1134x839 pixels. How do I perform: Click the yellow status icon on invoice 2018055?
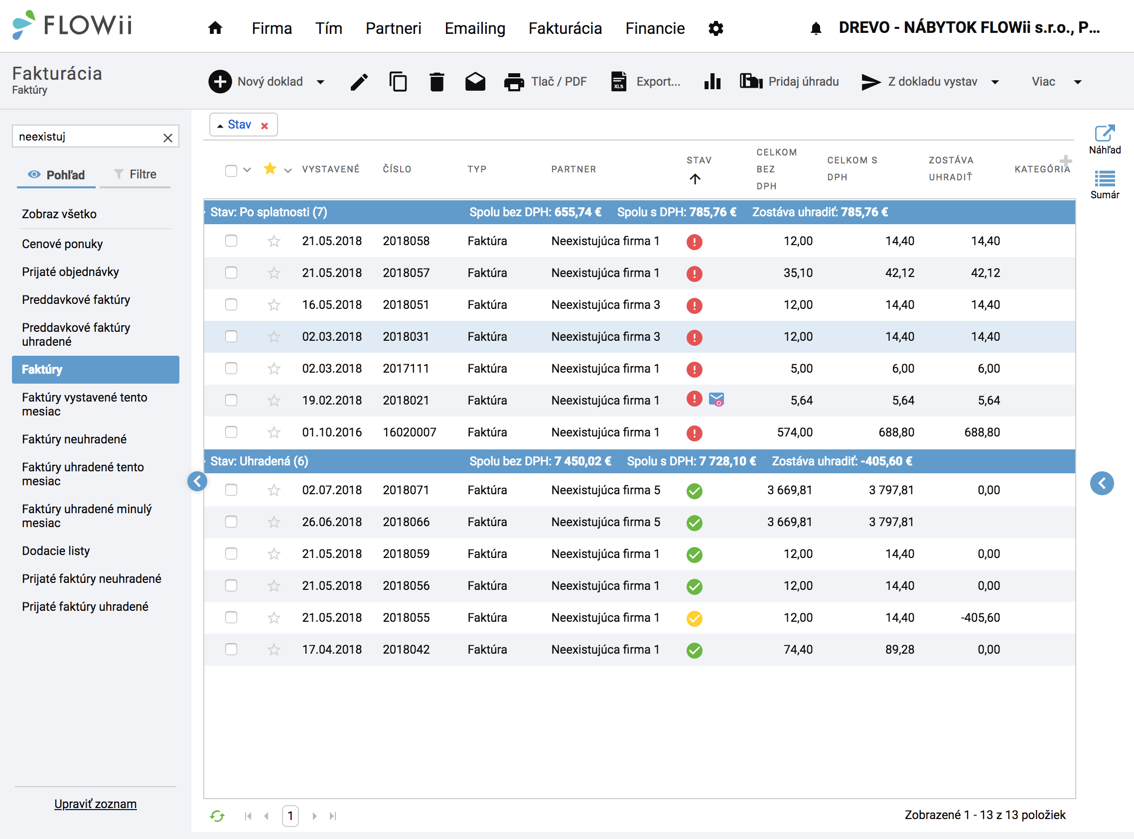tap(694, 618)
